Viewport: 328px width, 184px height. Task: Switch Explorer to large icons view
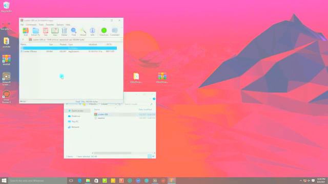153,156
